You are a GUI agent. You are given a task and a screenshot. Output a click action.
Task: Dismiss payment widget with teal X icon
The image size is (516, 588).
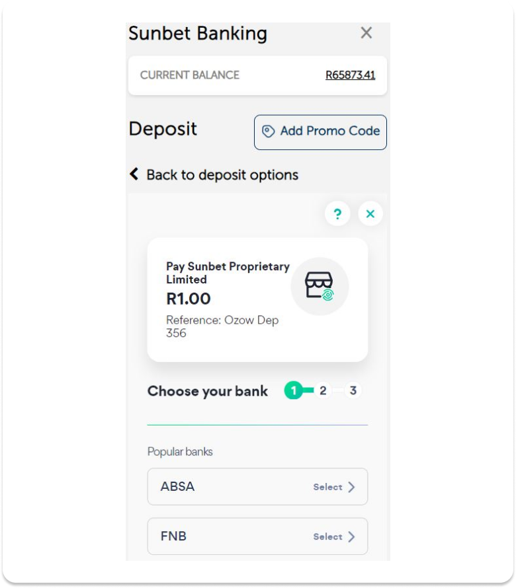click(370, 214)
